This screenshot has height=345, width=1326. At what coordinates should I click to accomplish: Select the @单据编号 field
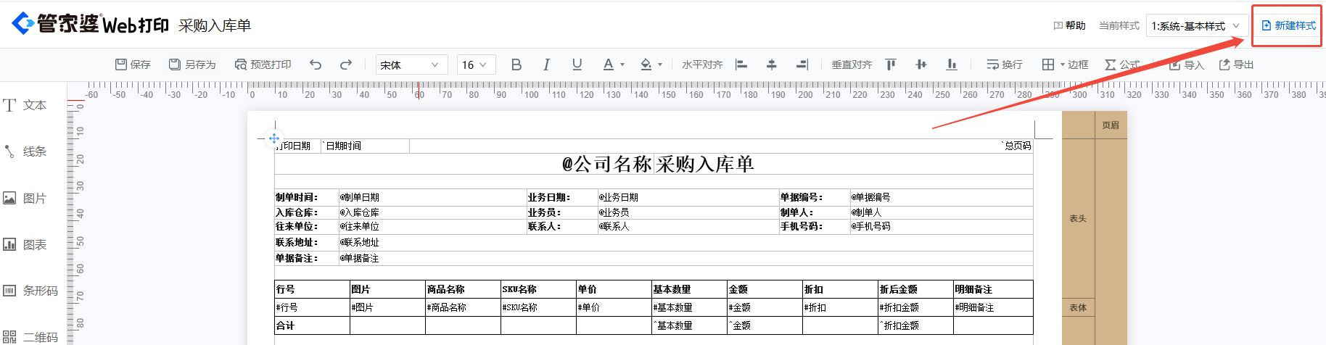[x=942, y=197]
